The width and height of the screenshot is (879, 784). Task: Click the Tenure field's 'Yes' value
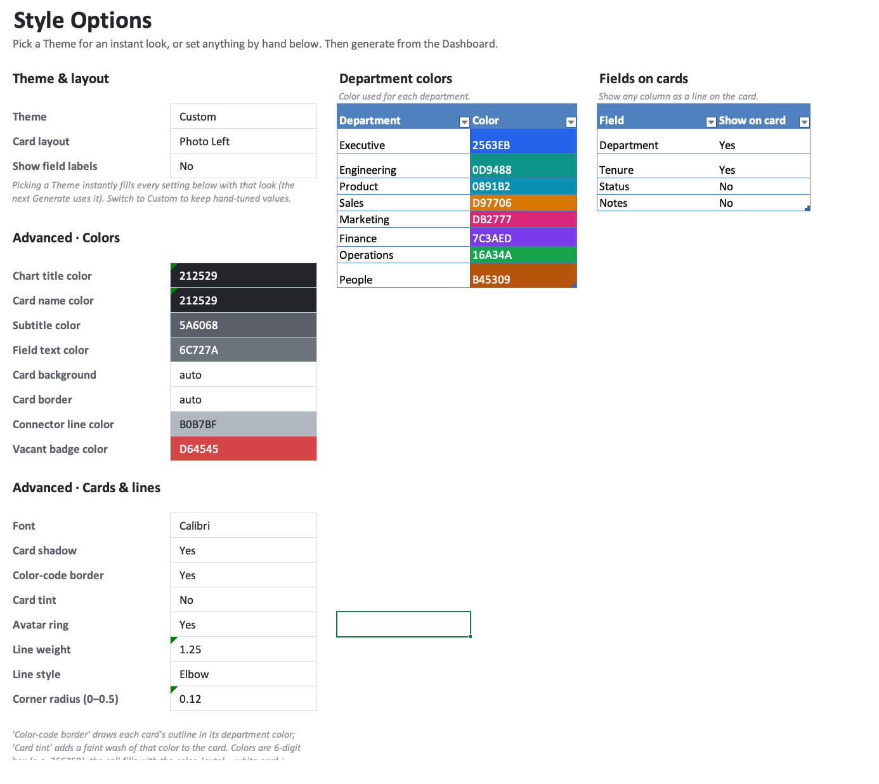(x=764, y=166)
